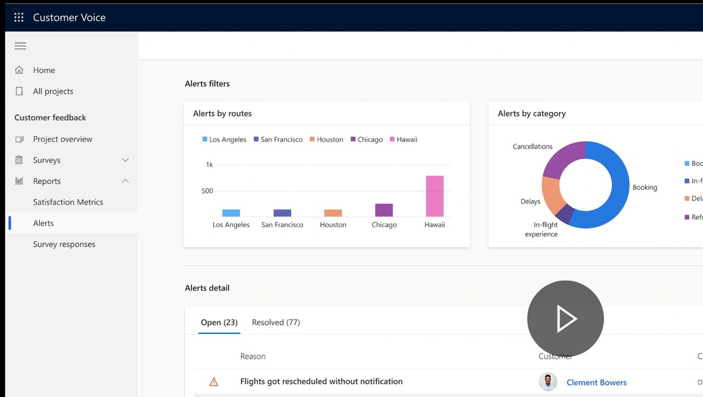Toggle the San Francisco legend entry
This screenshot has height=397, width=703.
coord(278,139)
